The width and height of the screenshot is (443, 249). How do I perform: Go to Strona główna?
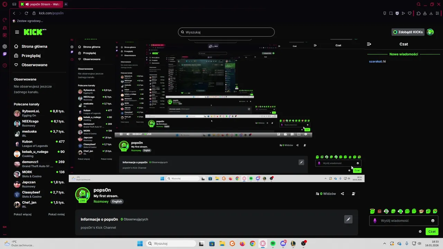pos(30,46)
